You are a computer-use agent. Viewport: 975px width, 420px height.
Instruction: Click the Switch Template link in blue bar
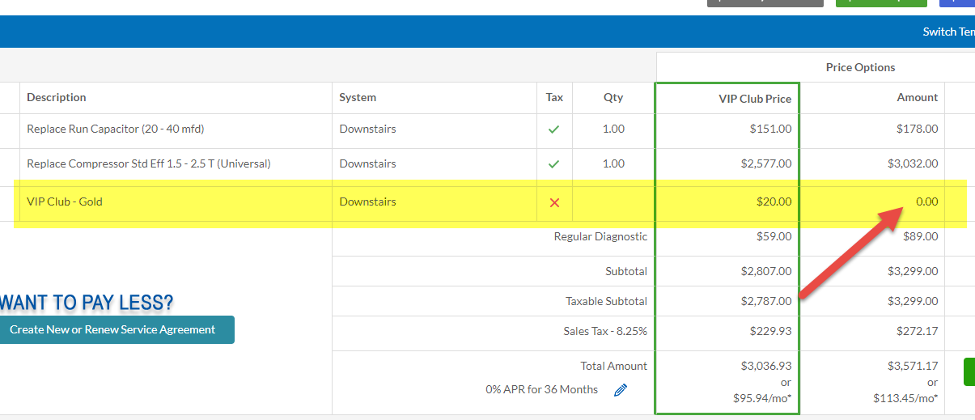[x=948, y=32]
